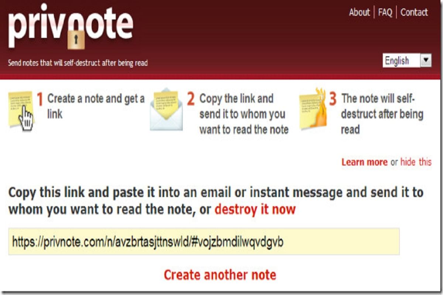The height and width of the screenshot is (295, 443).
Task: Click the Privnote logo text
Action: click(70, 27)
